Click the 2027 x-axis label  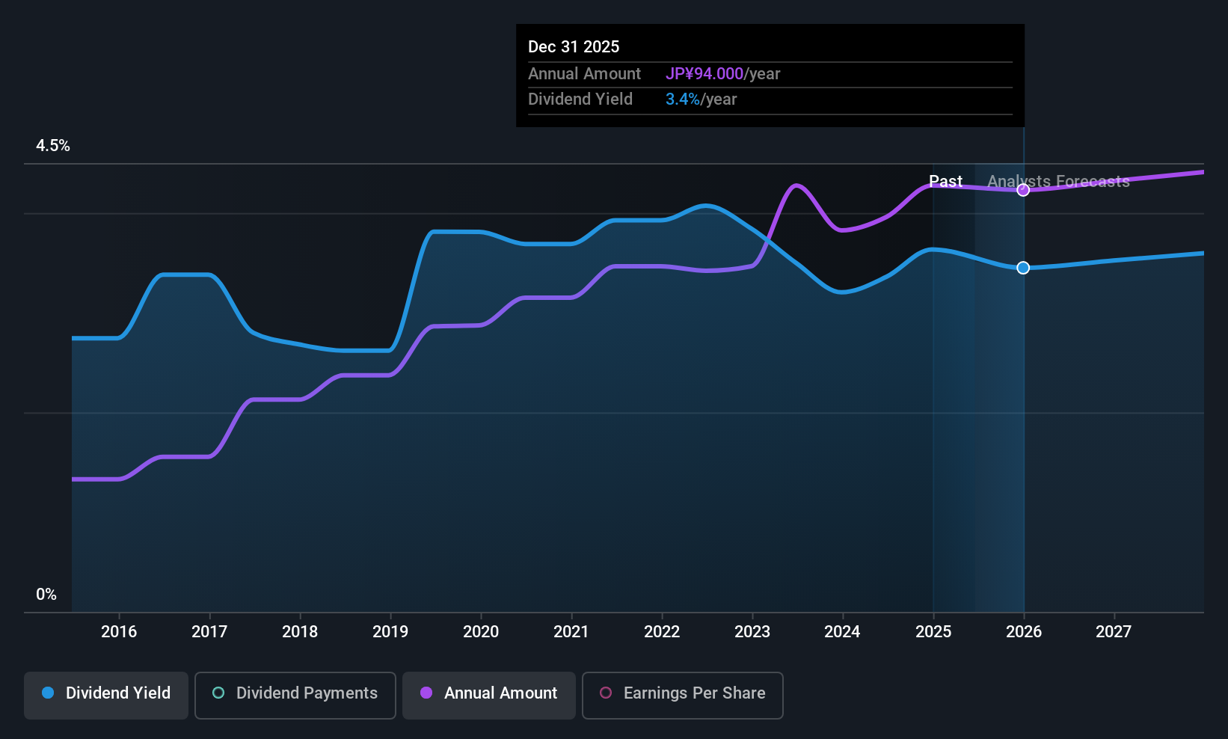[x=1114, y=631]
